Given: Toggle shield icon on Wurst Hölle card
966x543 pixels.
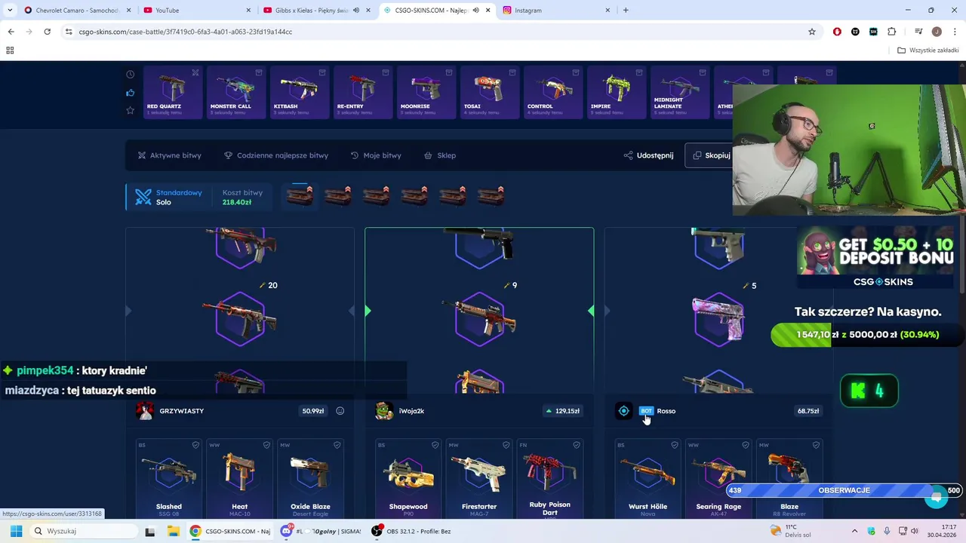Looking at the screenshot, I should click(675, 445).
